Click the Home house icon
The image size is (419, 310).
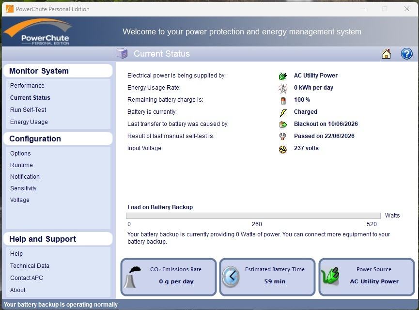[386, 54]
